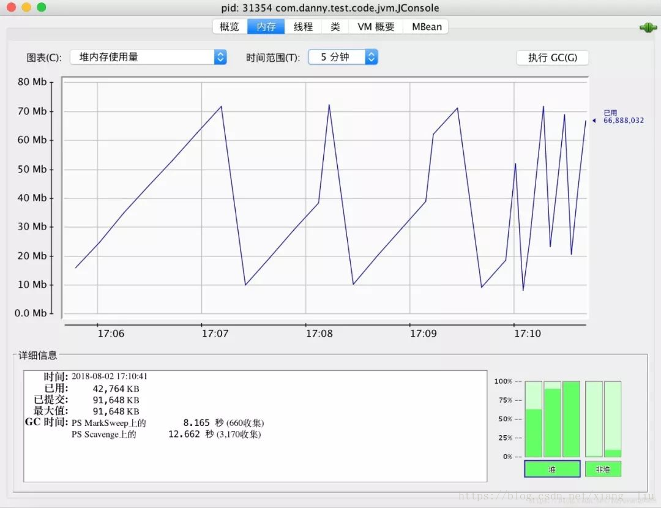Click the macOS yellow minimize window button
This screenshot has height=508, width=661.
(x=26, y=7)
